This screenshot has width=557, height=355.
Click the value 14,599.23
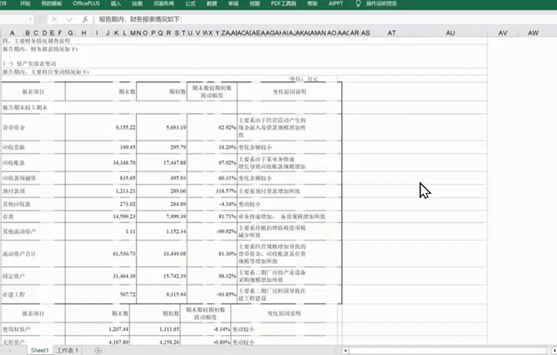tap(124, 216)
